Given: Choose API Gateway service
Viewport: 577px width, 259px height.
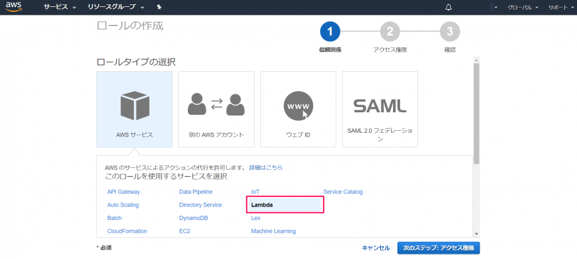Looking at the screenshot, I should click(124, 192).
